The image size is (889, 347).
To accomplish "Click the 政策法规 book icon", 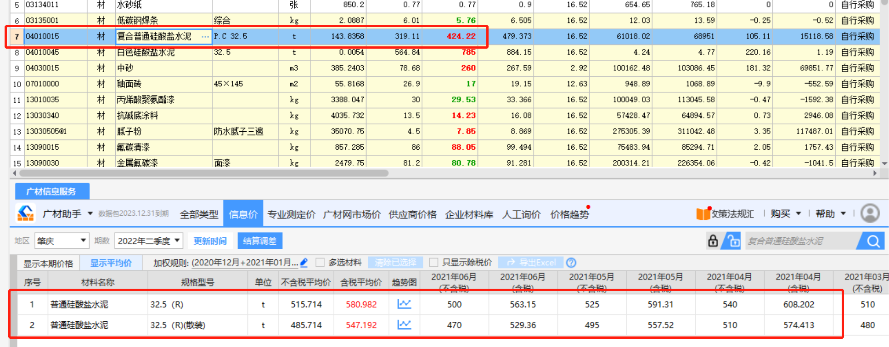I will pyautogui.click(x=703, y=213).
